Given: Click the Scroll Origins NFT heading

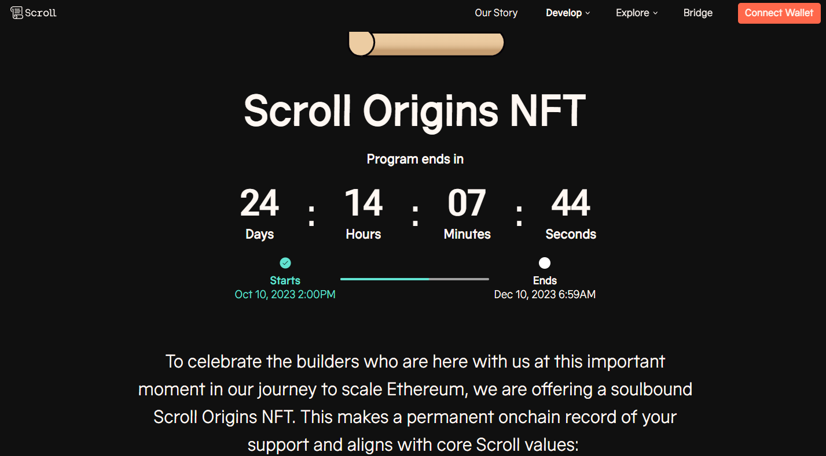Looking at the screenshot, I should (414, 110).
